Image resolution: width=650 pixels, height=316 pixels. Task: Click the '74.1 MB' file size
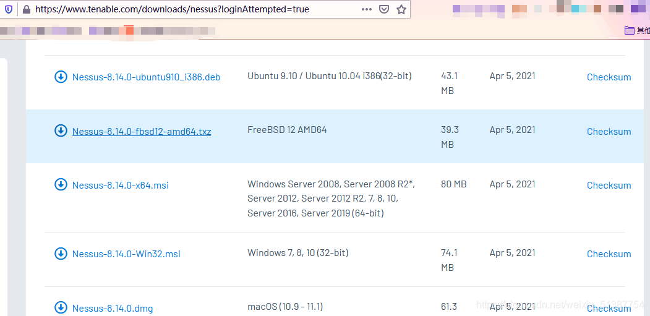(x=450, y=260)
